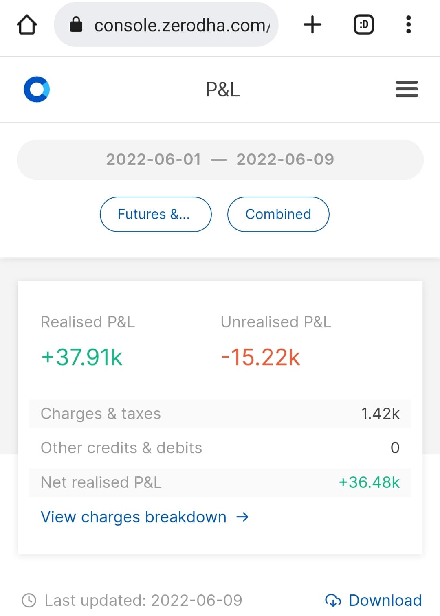The height and width of the screenshot is (616, 440).
Task: Select the end date 2022-06-09
Action: 285,160
